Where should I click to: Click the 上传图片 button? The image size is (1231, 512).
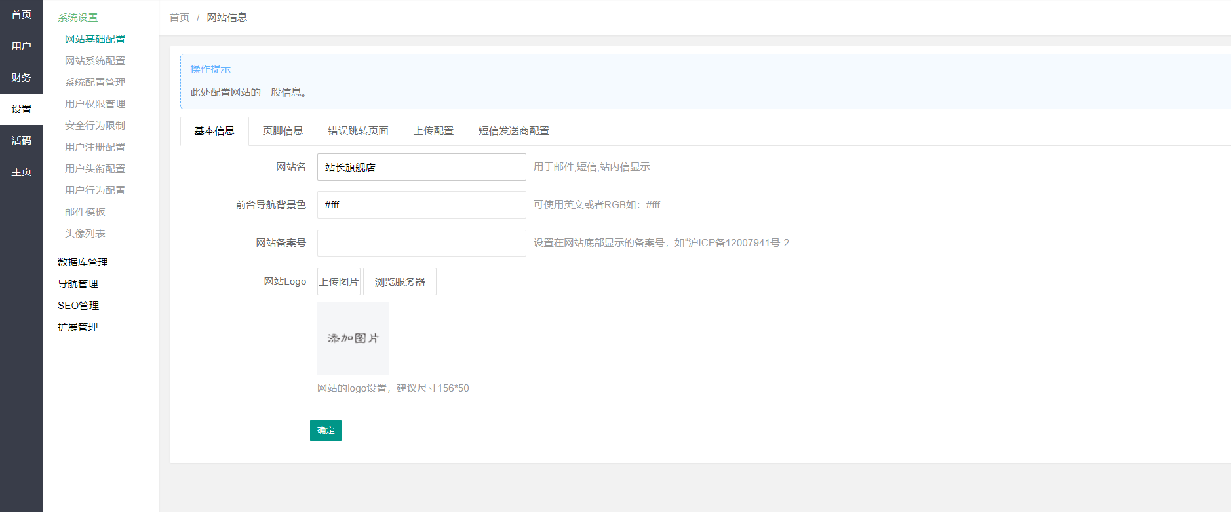[338, 282]
